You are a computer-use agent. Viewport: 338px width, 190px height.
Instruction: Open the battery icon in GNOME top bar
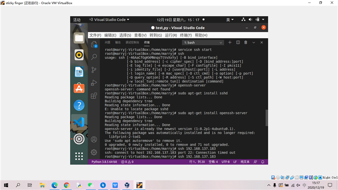258,20
